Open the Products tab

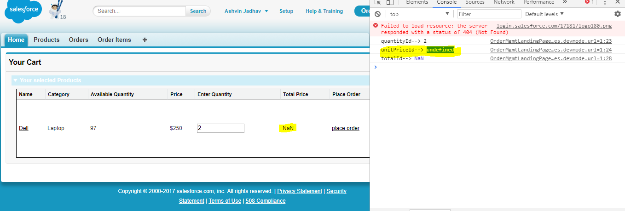[x=46, y=40]
